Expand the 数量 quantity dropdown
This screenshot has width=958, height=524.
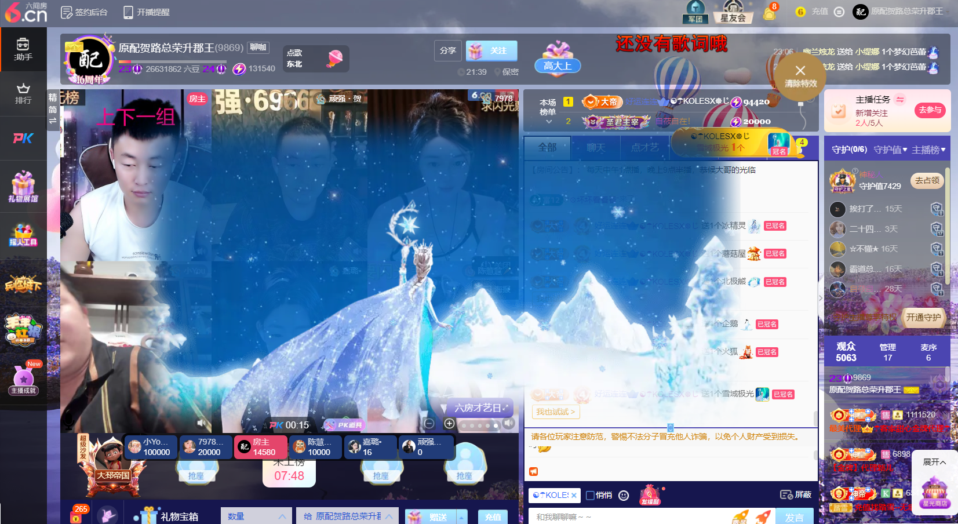click(256, 516)
